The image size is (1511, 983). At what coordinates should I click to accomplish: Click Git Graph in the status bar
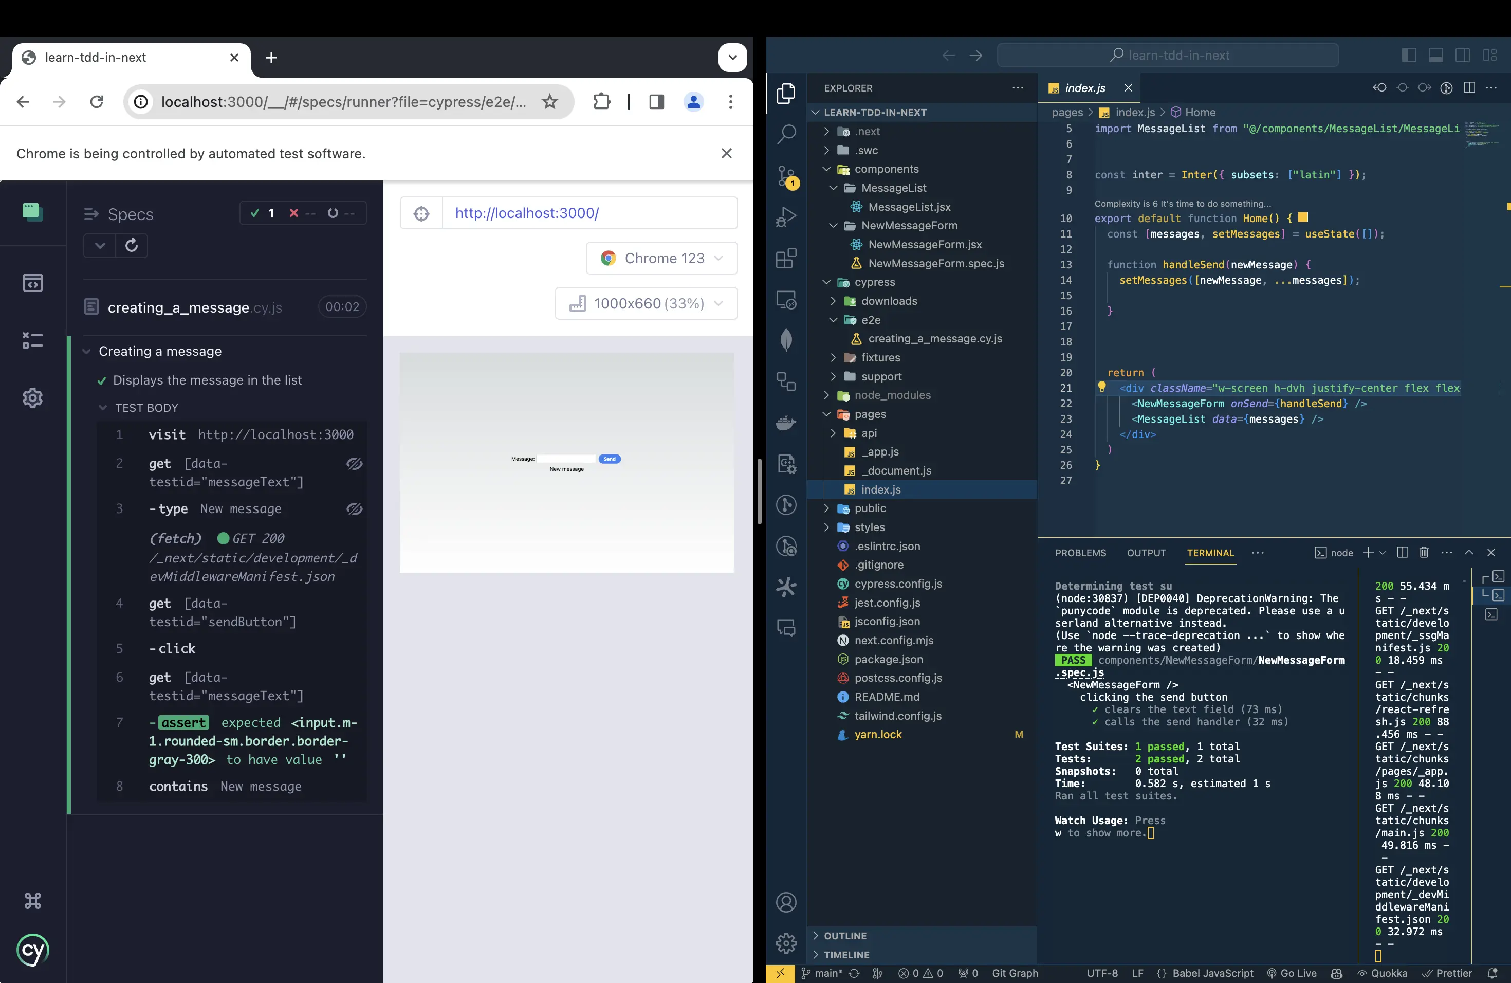1015,973
